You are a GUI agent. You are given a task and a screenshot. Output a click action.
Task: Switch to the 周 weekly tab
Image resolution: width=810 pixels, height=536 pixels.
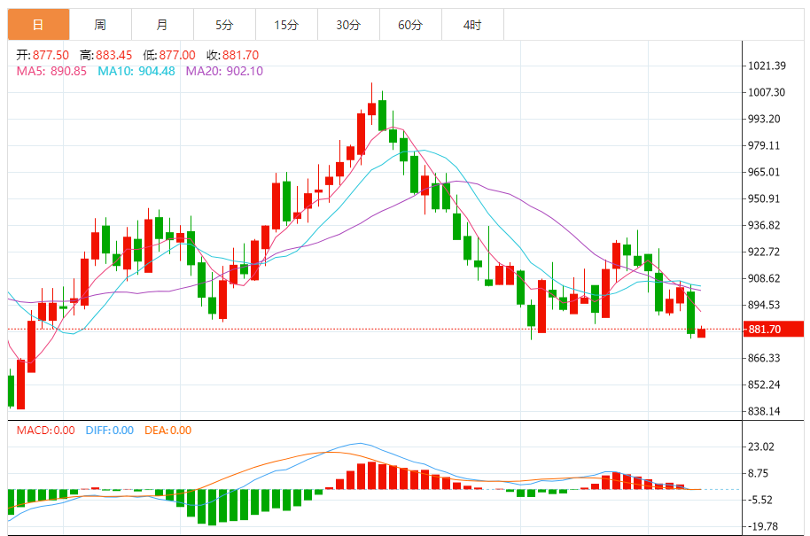click(100, 24)
